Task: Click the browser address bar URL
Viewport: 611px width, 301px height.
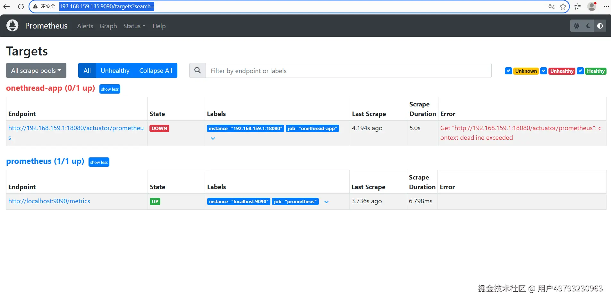Action: 107,6
